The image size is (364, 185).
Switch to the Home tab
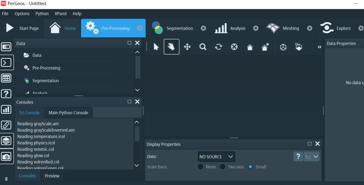click(x=63, y=28)
